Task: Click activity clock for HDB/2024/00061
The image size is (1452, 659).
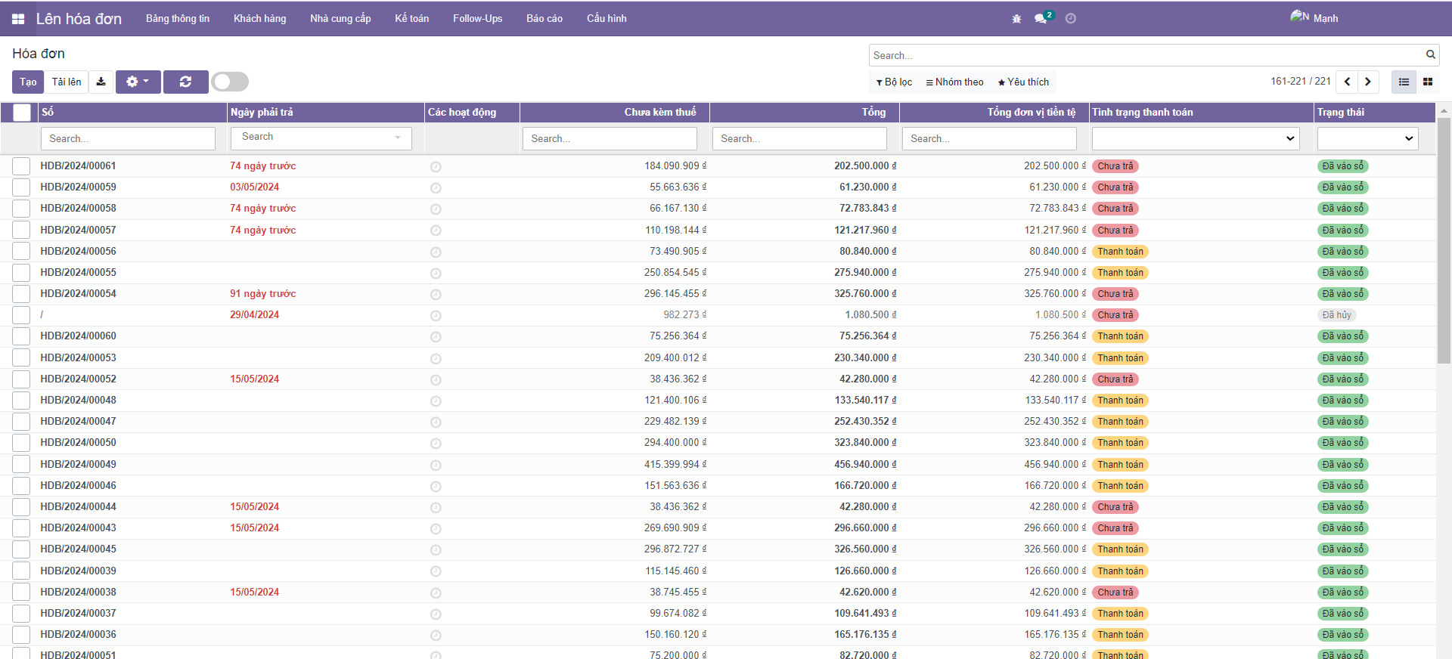Action: [436, 166]
